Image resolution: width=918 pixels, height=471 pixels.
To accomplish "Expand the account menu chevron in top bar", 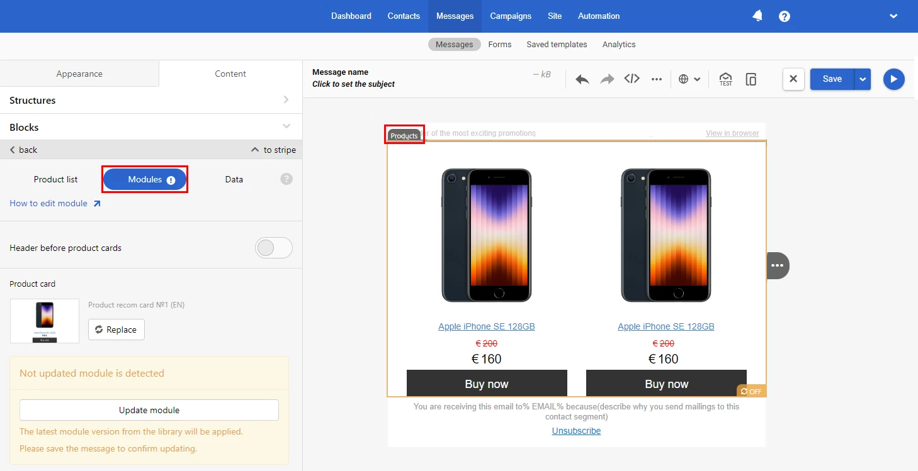I will [893, 16].
